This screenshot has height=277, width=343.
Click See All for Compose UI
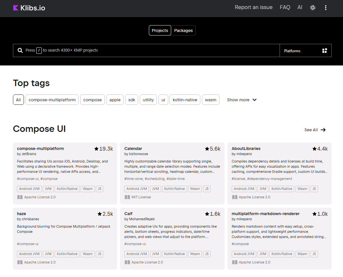pos(315,130)
